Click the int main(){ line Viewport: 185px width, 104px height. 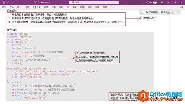pyautogui.click(x=14, y=82)
